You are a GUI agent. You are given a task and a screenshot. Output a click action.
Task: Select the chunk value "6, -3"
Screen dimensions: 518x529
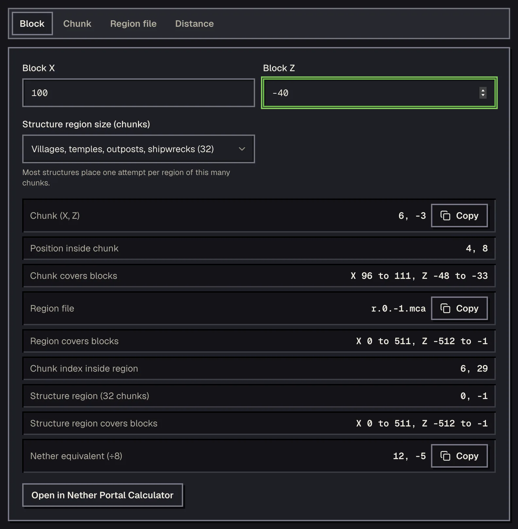click(412, 216)
